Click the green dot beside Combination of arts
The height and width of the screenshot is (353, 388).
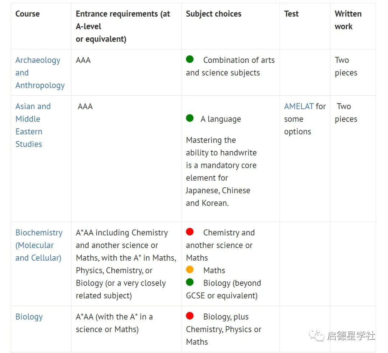tap(190, 59)
